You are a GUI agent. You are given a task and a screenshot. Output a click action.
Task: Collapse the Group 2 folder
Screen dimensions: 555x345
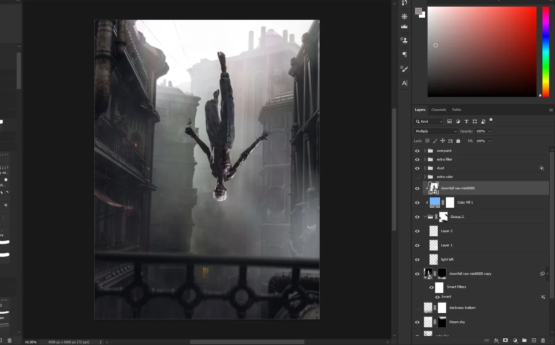(425, 217)
